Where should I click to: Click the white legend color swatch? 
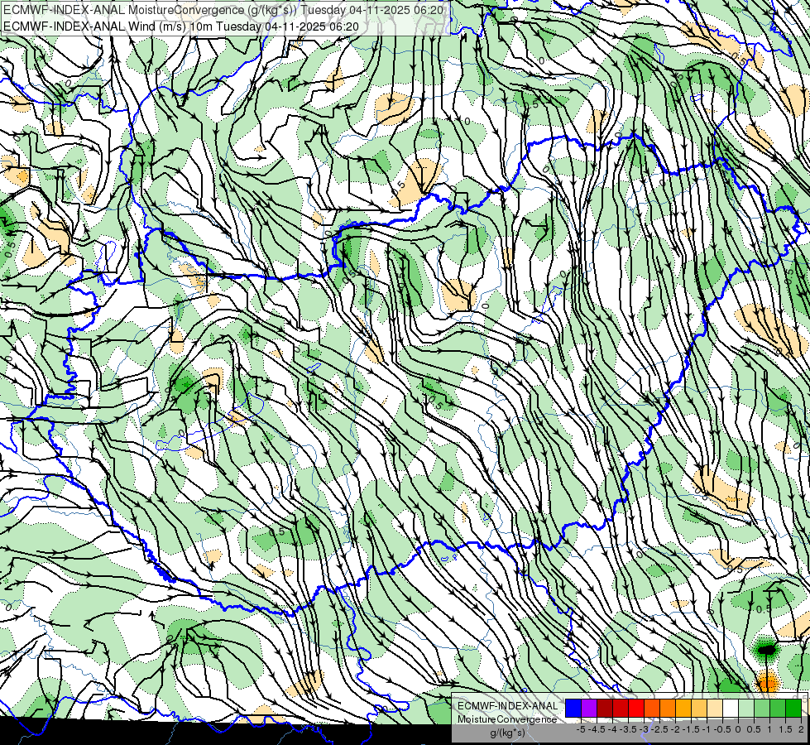coord(731,708)
